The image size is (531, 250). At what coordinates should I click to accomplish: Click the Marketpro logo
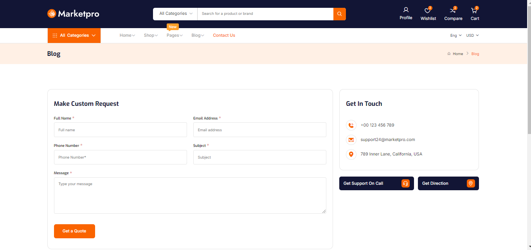tap(73, 14)
